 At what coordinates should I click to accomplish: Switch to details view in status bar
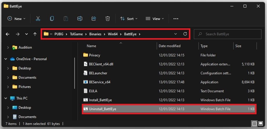pos(255,124)
